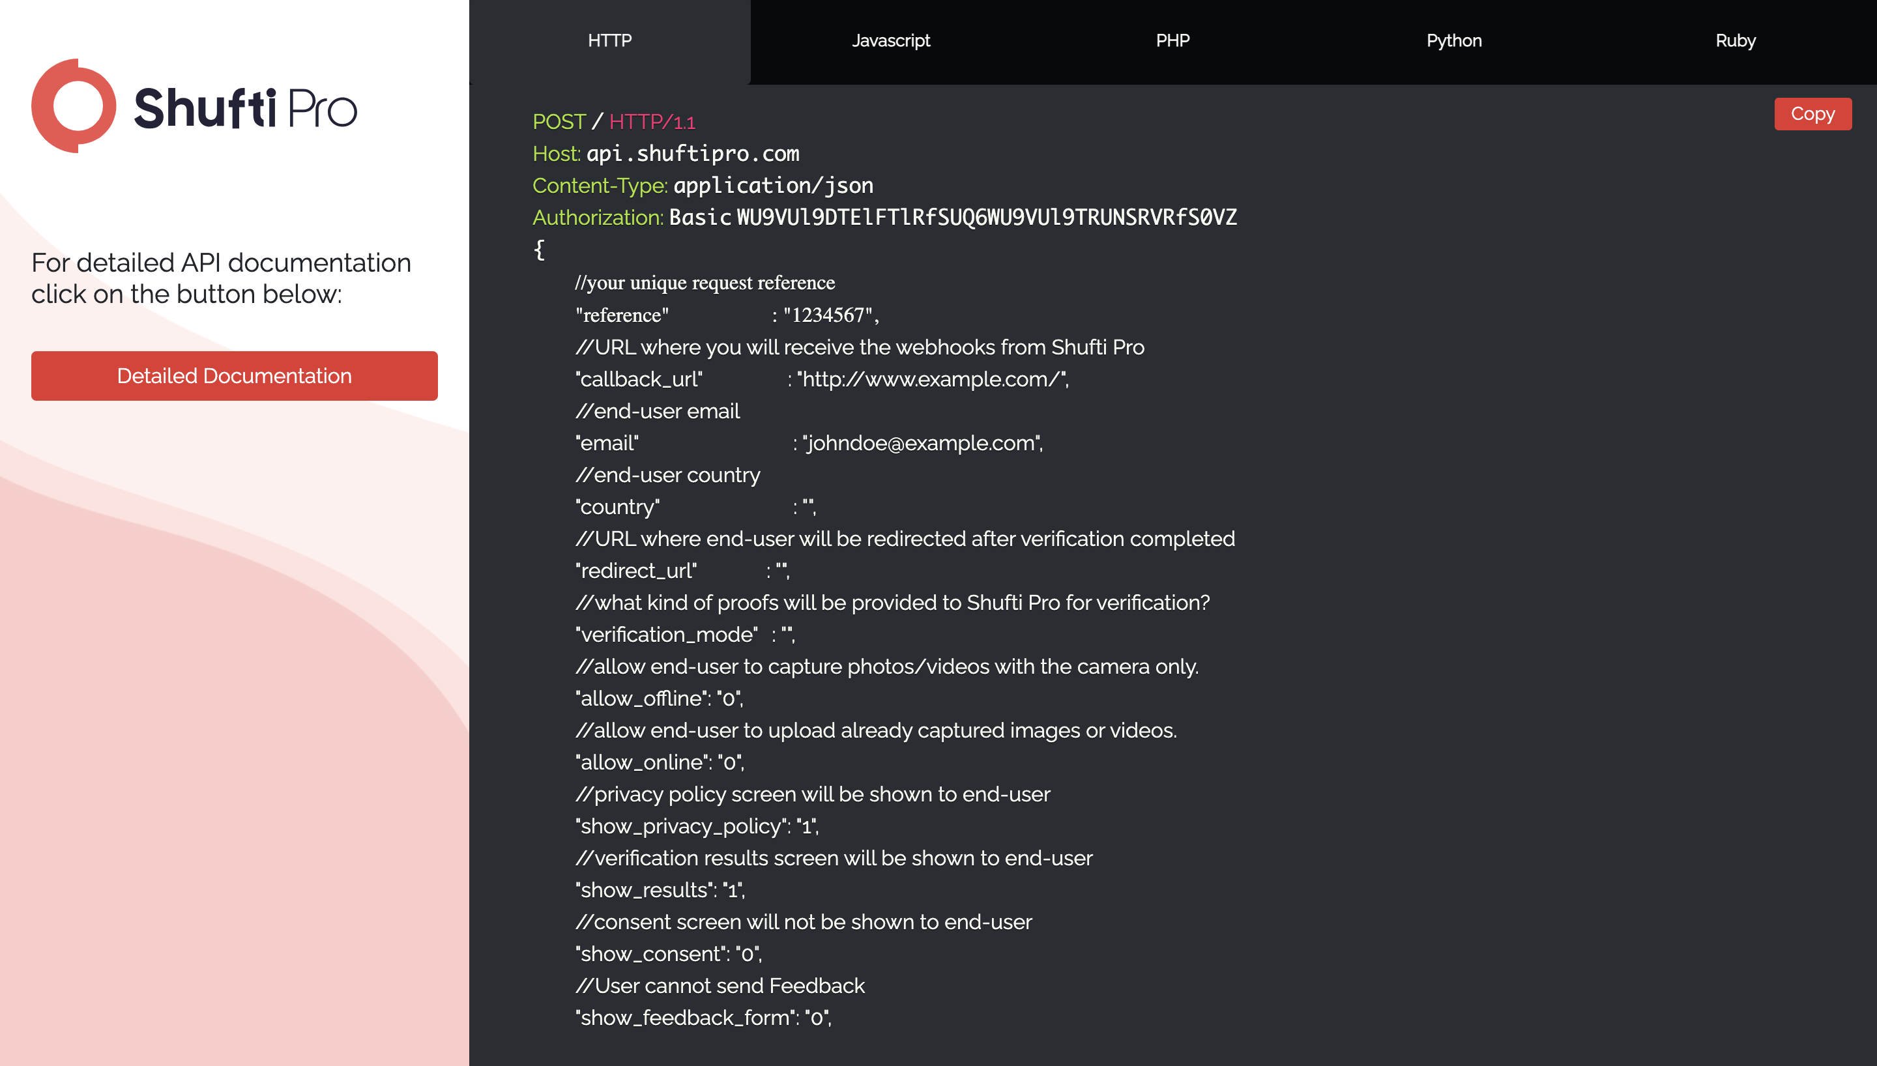
Task: Click the api.shuftipro.com host value
Action: [693, 154]
